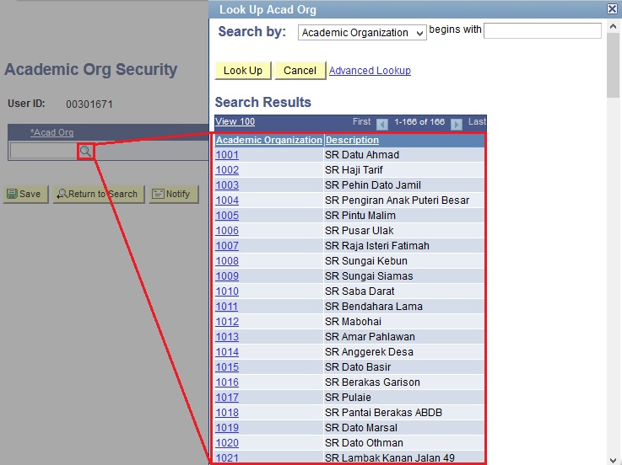
Task: Click the 'SR Dato Basir' cell
Action: click(x=403, y=367)
